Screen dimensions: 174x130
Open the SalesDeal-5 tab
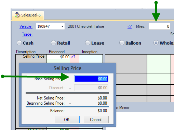(x=28, y=15)
